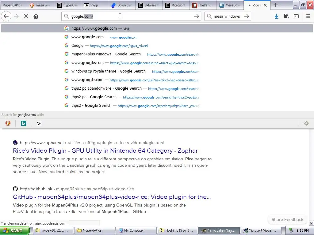Open mypal-68.12.1 taskbar item

(53, 230)
